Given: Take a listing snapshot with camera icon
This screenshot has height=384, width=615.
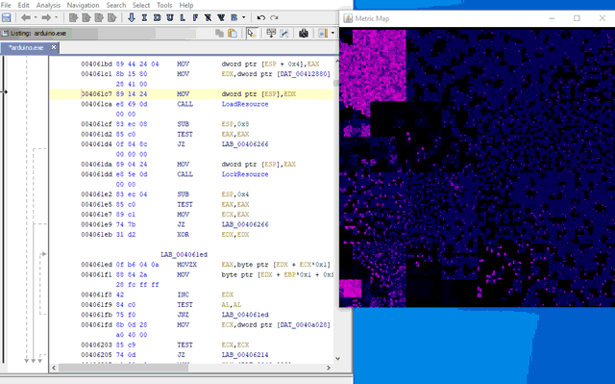Looking at the screenshot, I should [x=304, y=34].
